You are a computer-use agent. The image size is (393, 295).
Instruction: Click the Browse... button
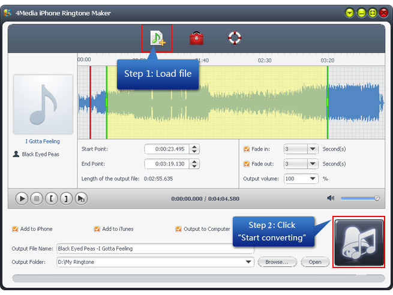(277, 262)
